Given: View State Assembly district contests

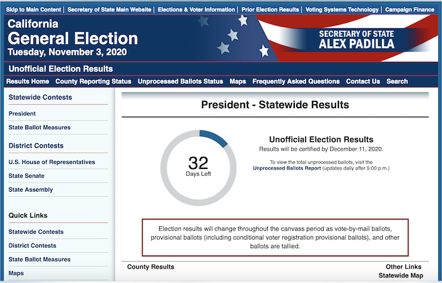Looking at the screenshot, I should 30,190.
